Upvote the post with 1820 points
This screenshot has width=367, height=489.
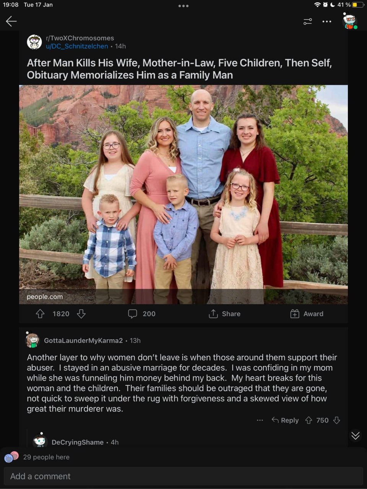tap(40, 314)
